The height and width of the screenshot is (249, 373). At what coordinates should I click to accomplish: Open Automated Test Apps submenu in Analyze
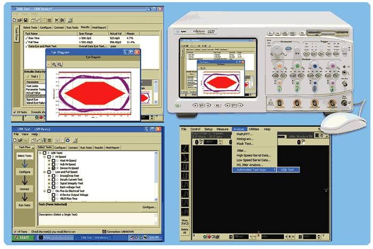click(x=254, y=170)
